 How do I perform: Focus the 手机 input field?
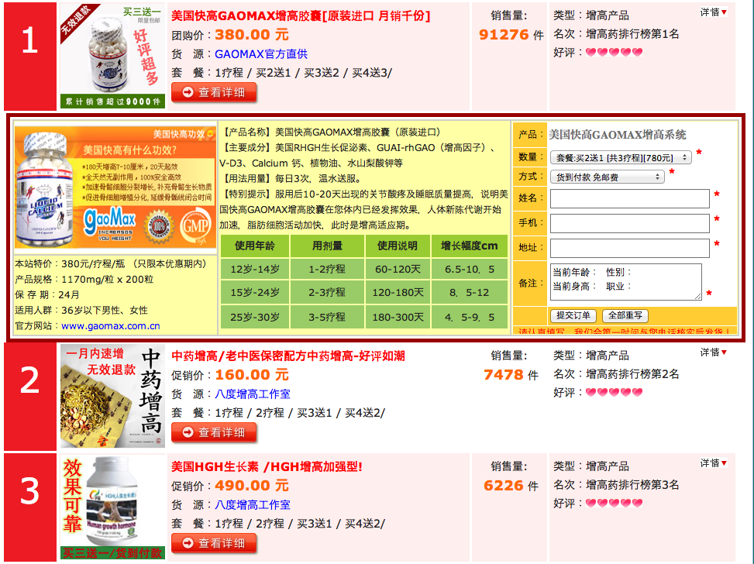630,223
